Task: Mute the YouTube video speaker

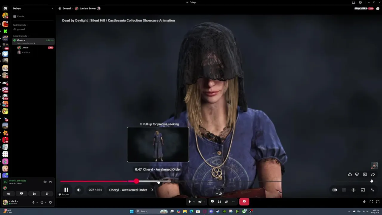Action: point(79,190)
